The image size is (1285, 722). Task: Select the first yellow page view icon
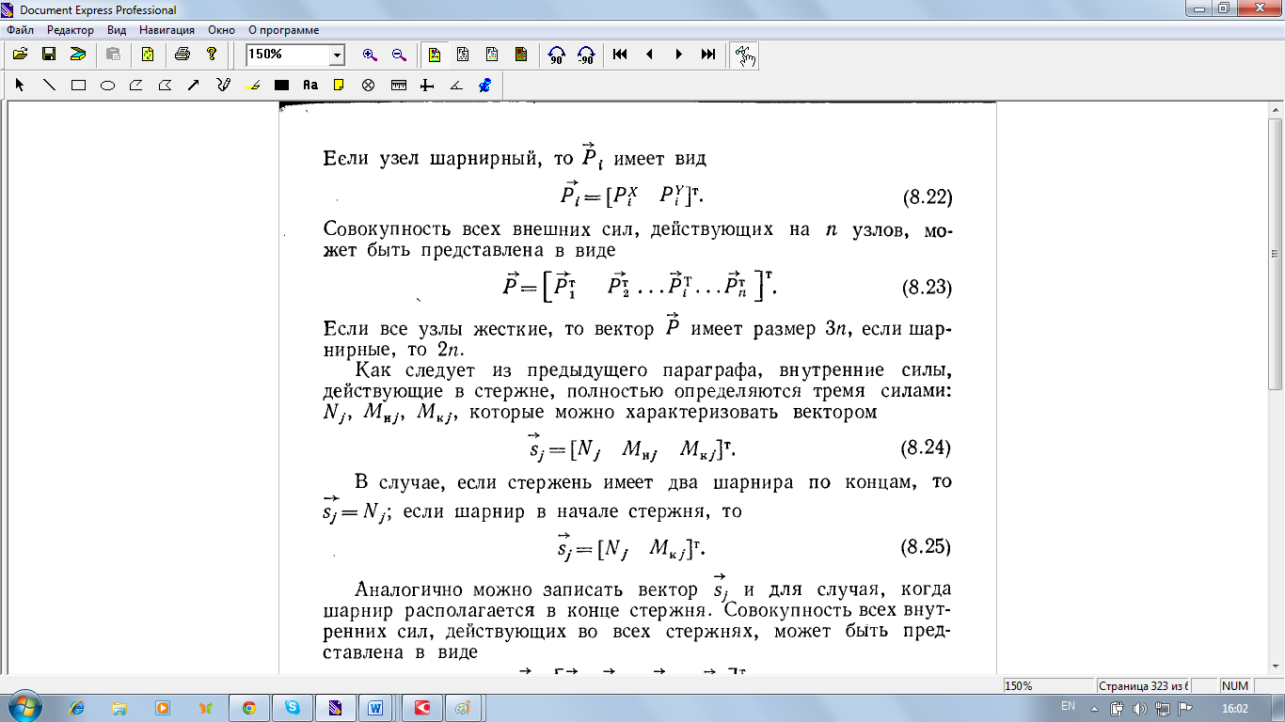(x=435, y=55)
